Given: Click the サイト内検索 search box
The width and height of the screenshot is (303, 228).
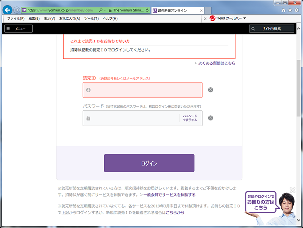Looking at the screenshot, I should click(272, 29).
